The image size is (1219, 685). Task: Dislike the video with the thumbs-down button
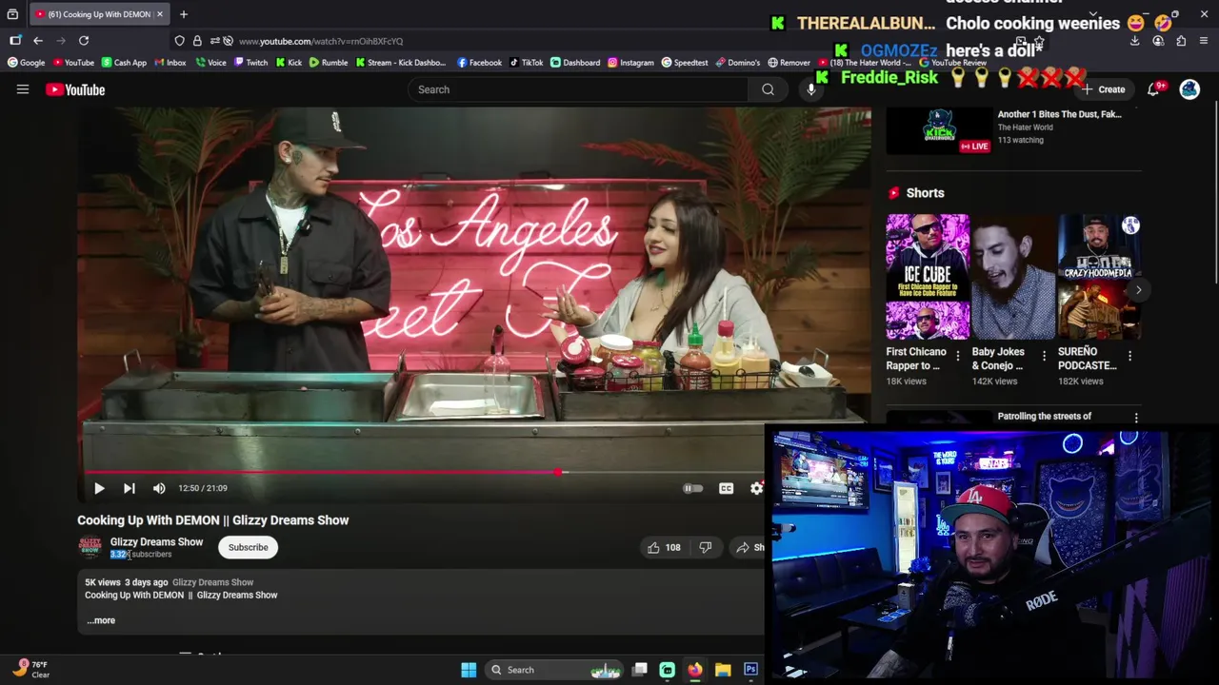706,547
